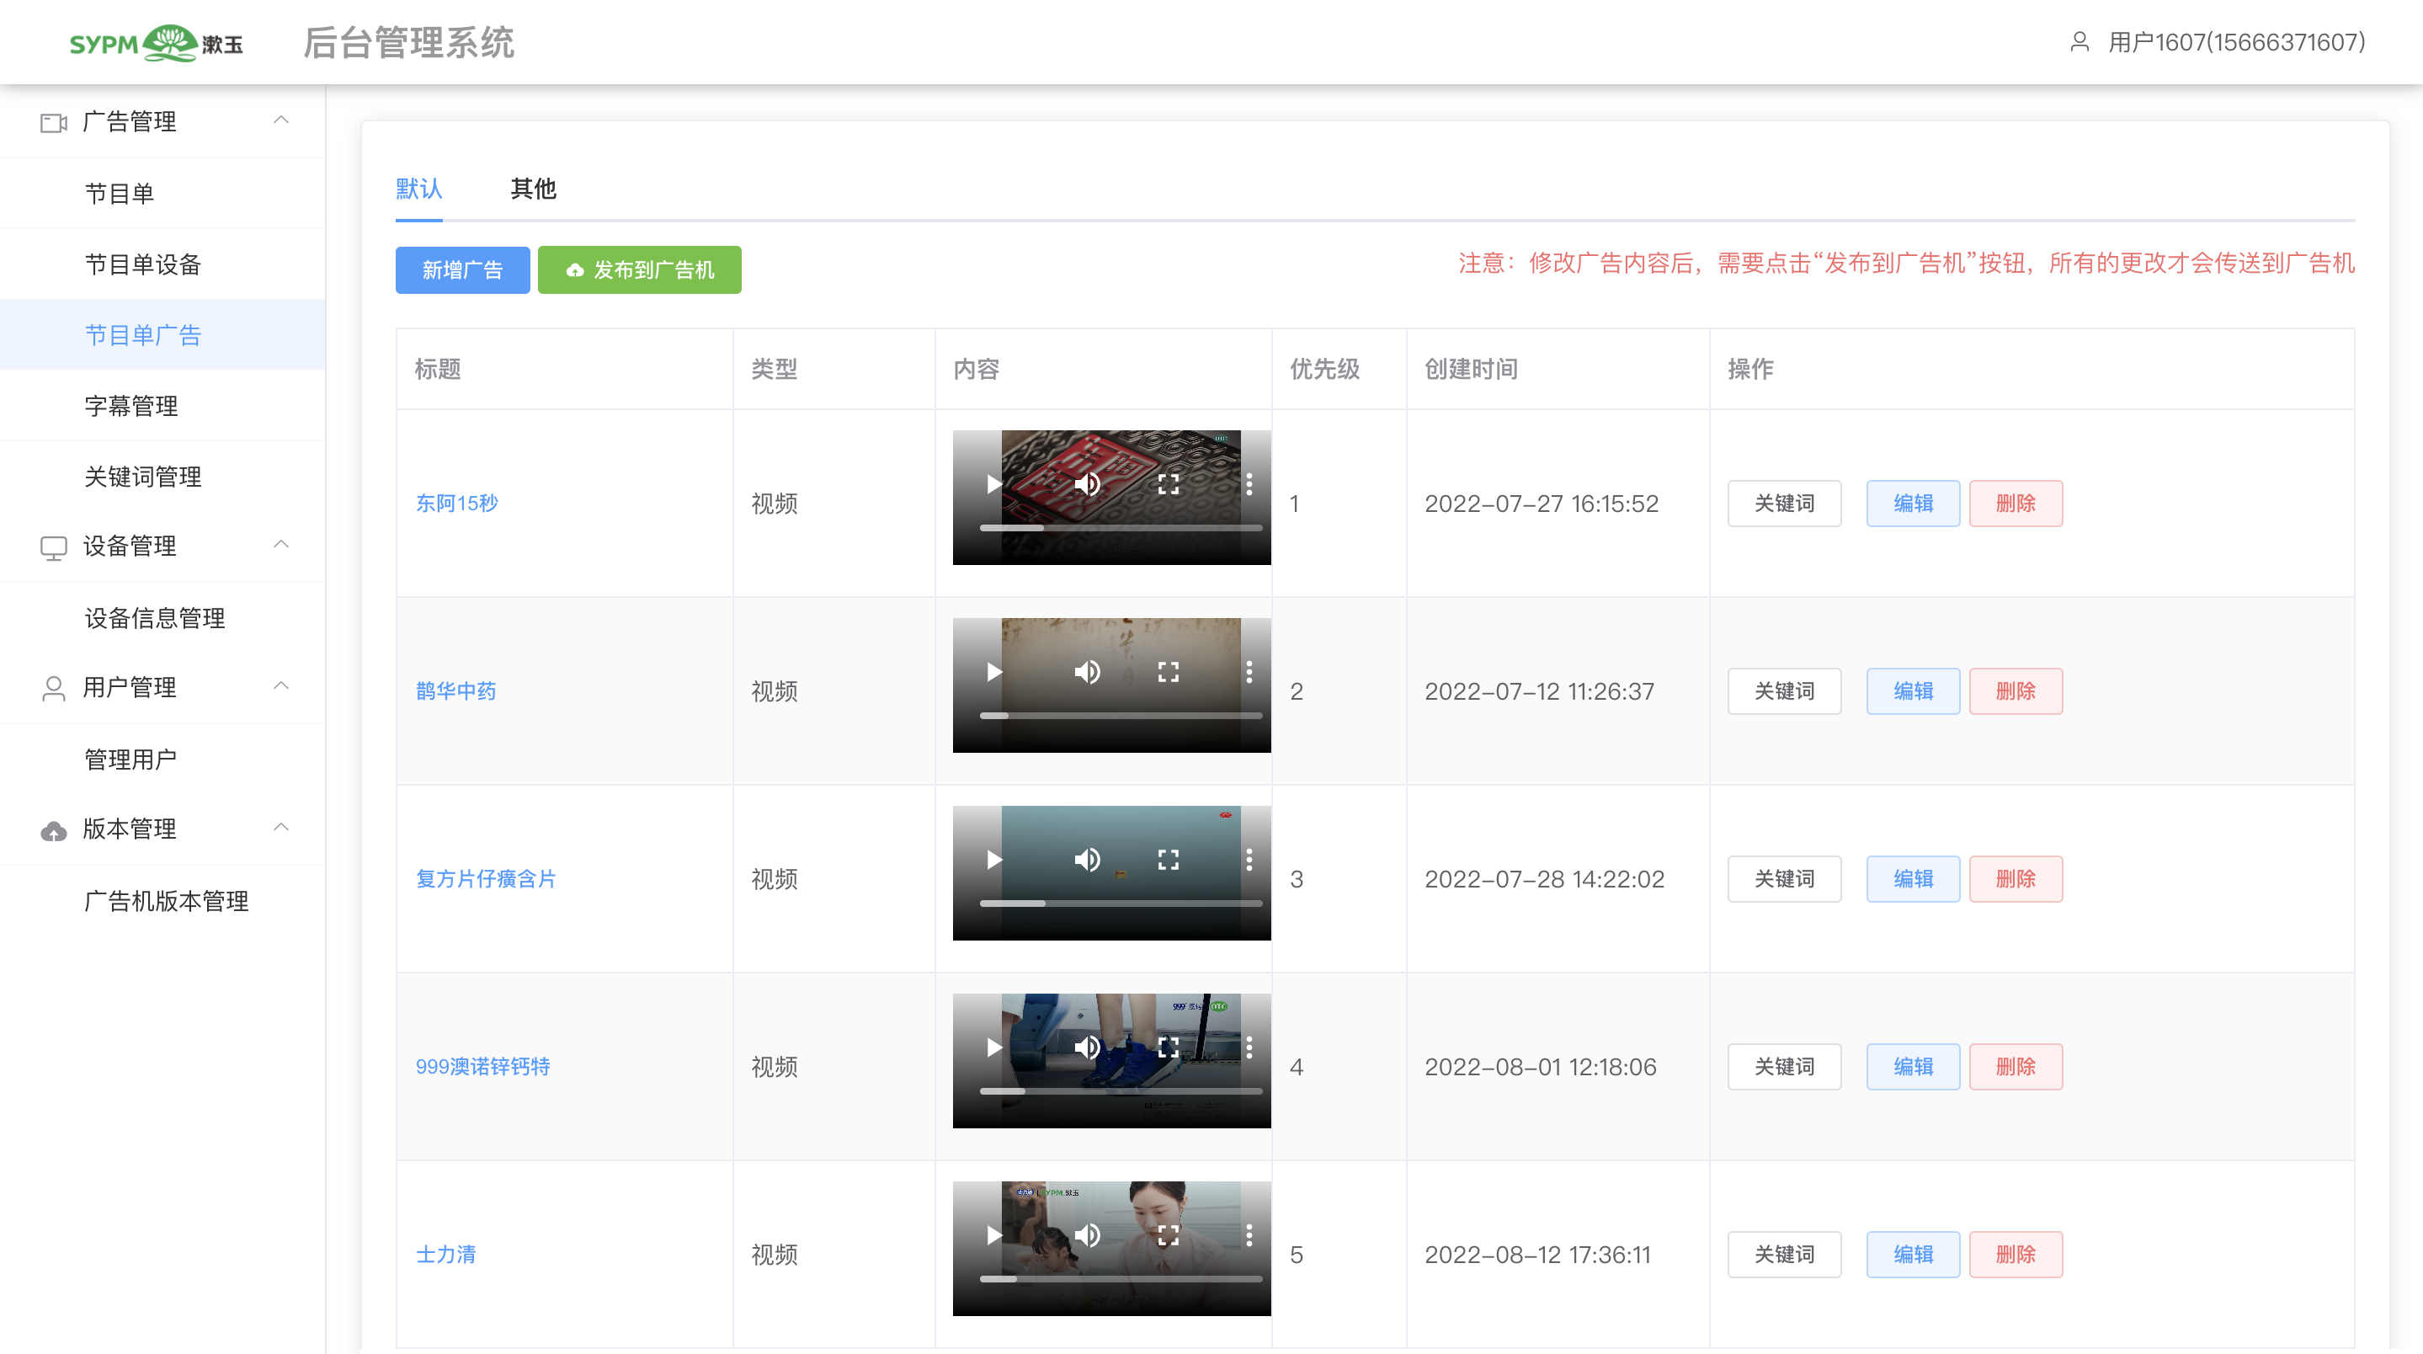This screenshot has width=2423, height=1354.
Task: Open 关键词 for 999澳诺锌钙特 row
Action: point(1784,1067)
